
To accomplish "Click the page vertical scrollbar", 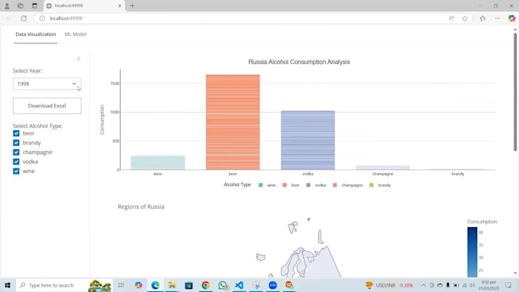I will (515, 92).
